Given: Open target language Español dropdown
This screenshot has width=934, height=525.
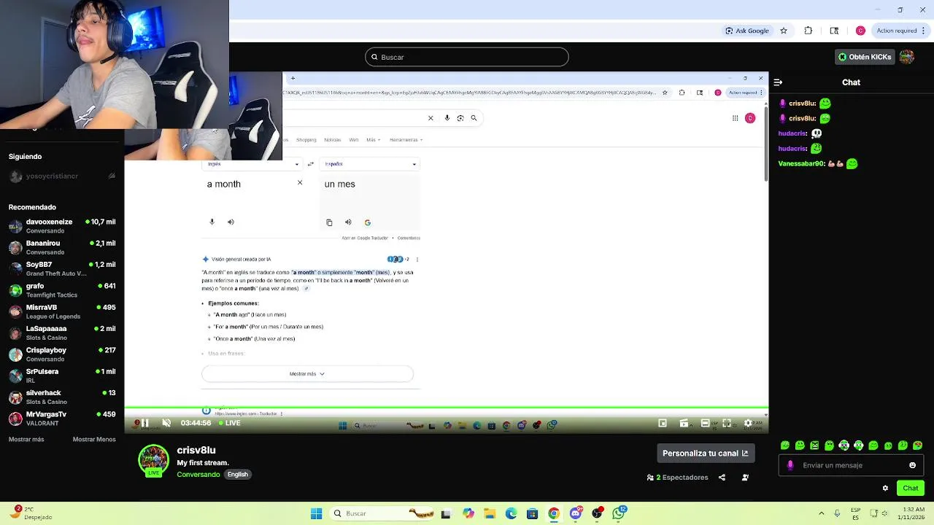Looking at the screenshot, I should coord(371,164).
